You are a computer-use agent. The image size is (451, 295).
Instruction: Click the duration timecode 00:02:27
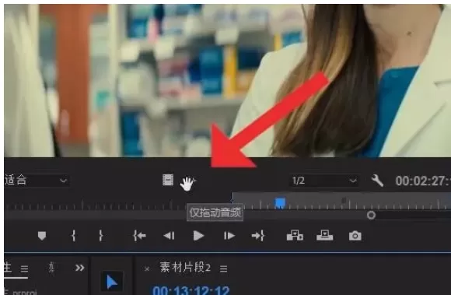tap(423, 181)
